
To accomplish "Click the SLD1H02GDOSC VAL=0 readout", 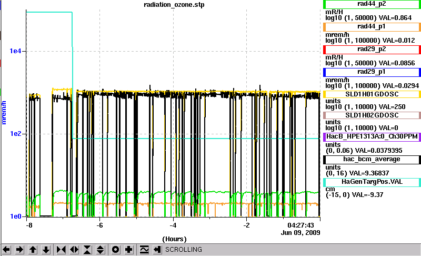I will [x=388, y=128].
